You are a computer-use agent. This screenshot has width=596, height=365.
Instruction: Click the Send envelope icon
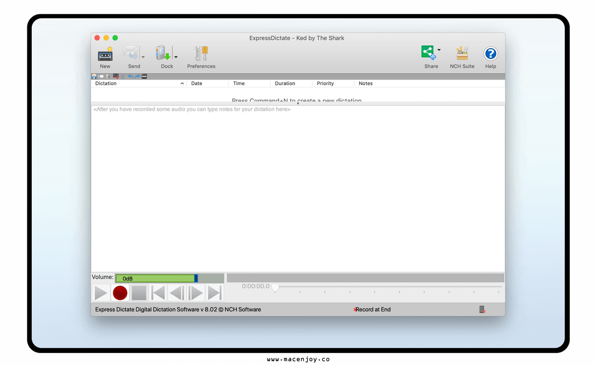pos(131,53)
